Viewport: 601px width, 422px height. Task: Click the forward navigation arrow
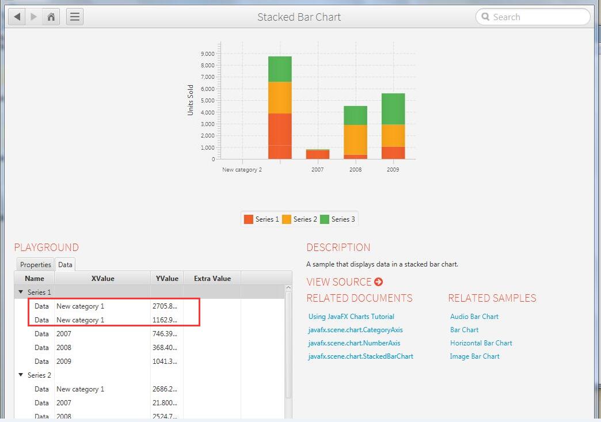[34, 17]
